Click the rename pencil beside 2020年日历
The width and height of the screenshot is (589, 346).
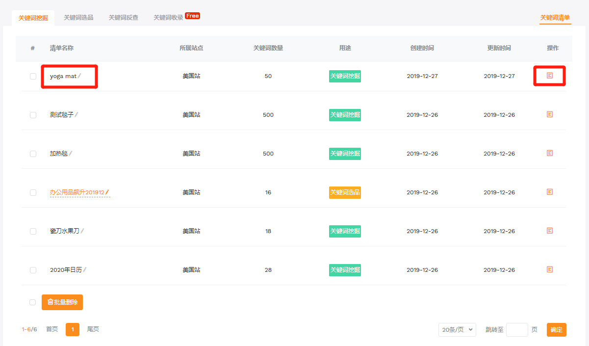click(85, 269)
